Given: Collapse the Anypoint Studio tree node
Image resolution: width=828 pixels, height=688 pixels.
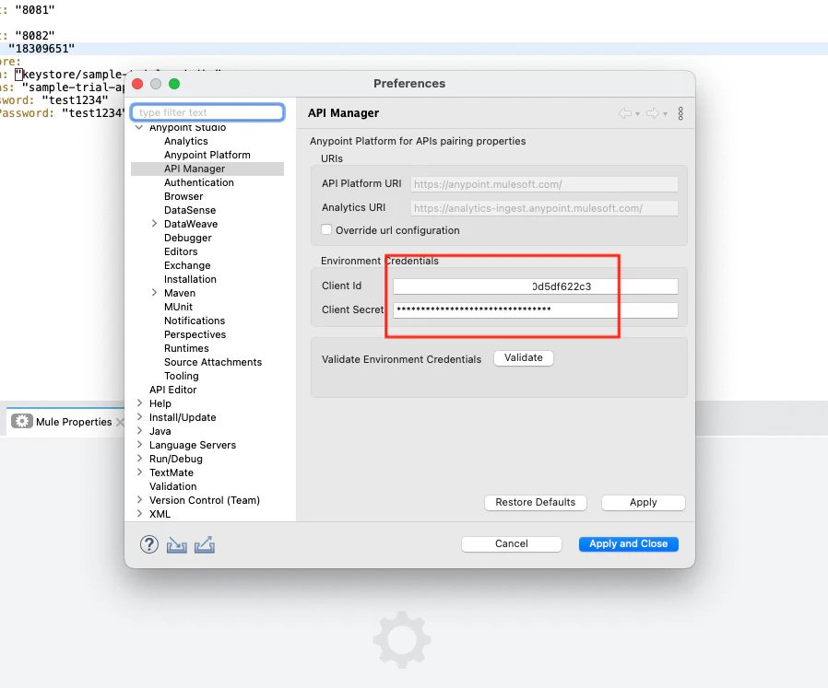Looking at the screenshot, I should point(139,127).
